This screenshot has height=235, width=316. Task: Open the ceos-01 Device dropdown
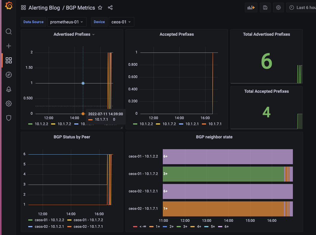(121, 22)
